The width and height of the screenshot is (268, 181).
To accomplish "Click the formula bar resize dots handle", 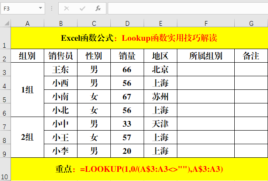I will (x=52, y=8).
